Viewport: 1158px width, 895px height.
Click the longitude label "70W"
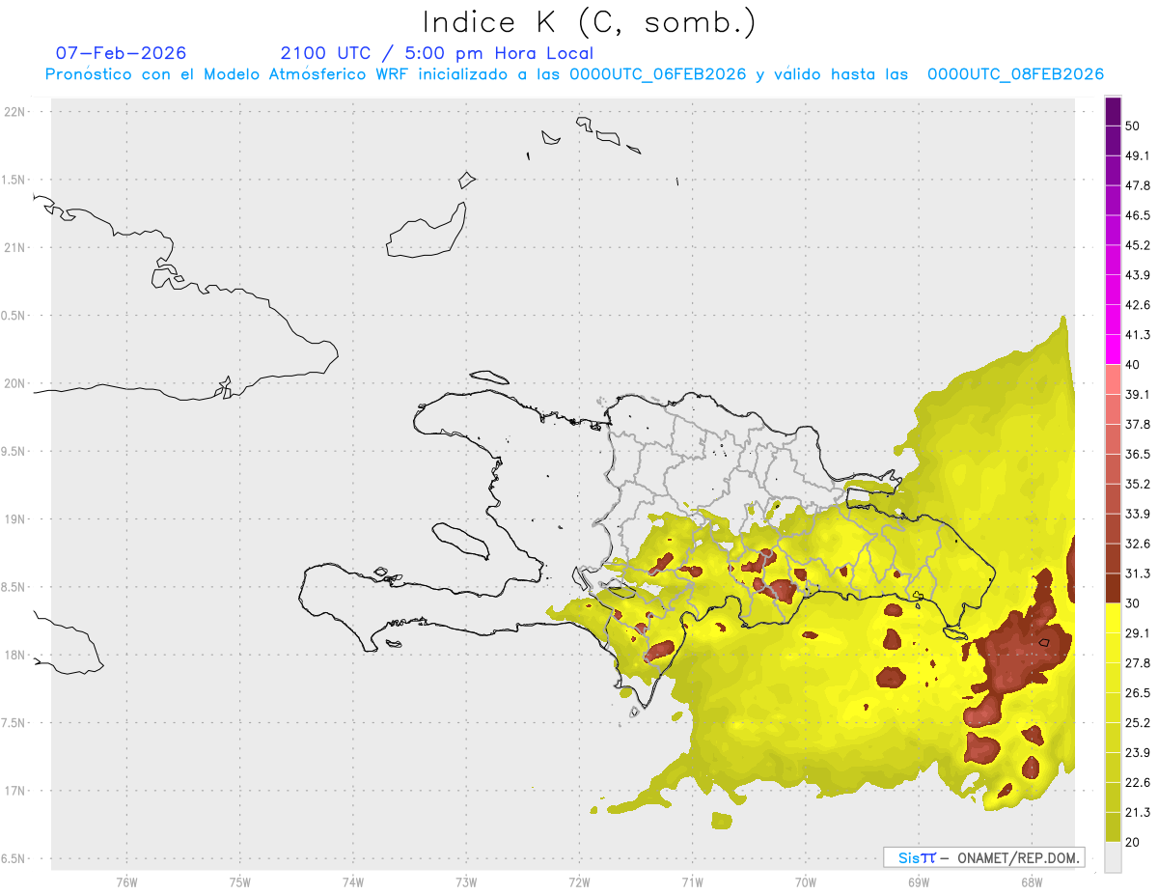806,881
